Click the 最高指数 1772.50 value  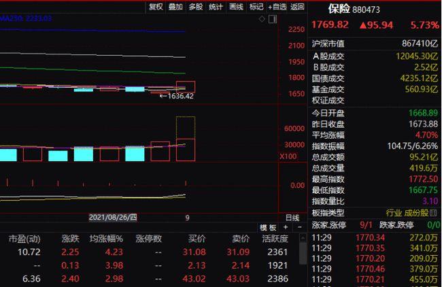(x=424, y=179)
